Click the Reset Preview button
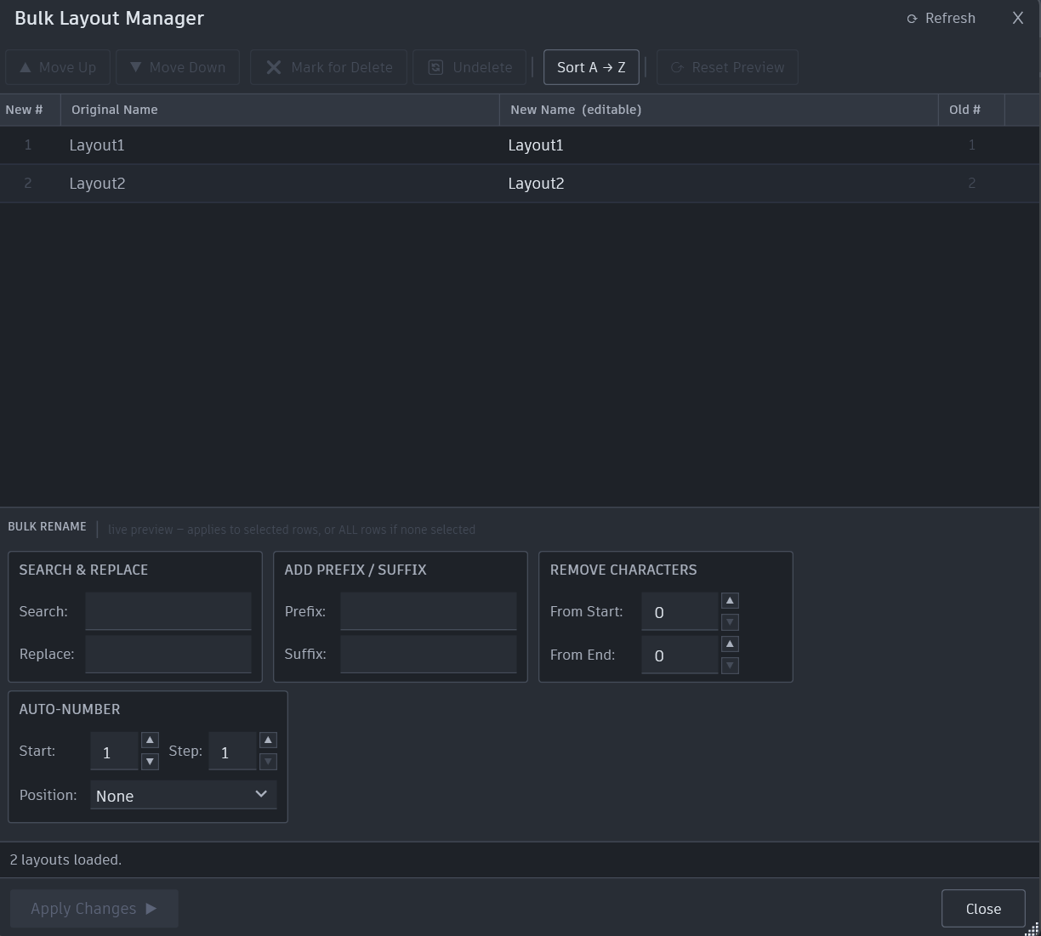This screenshot has width=1041, height=936. [727, 67]
